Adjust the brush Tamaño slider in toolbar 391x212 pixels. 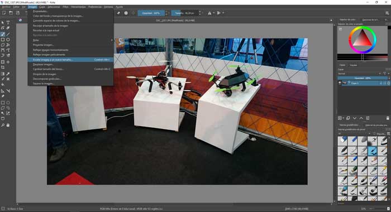(184, 13)
